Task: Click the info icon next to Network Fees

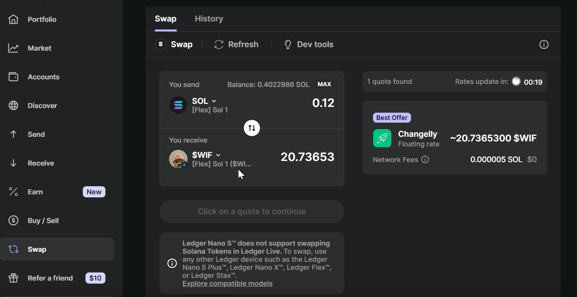Action: tap(425, 159)
